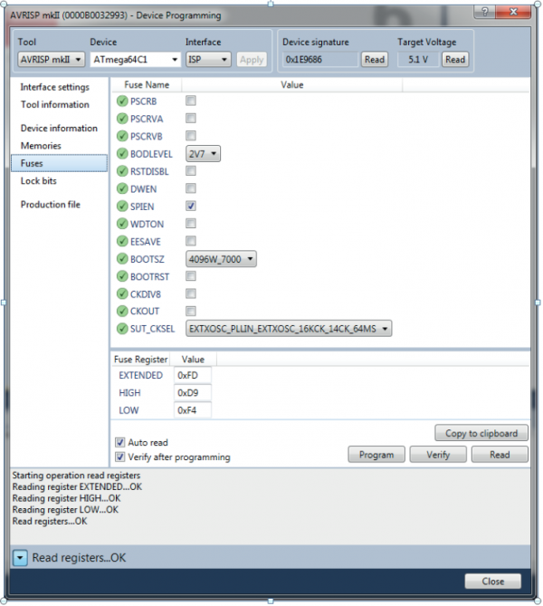Click the green status icon beside SUT_CKSEL
Image resolution: width=543 pixels, height=606 pixels.
tap(122, 329)
